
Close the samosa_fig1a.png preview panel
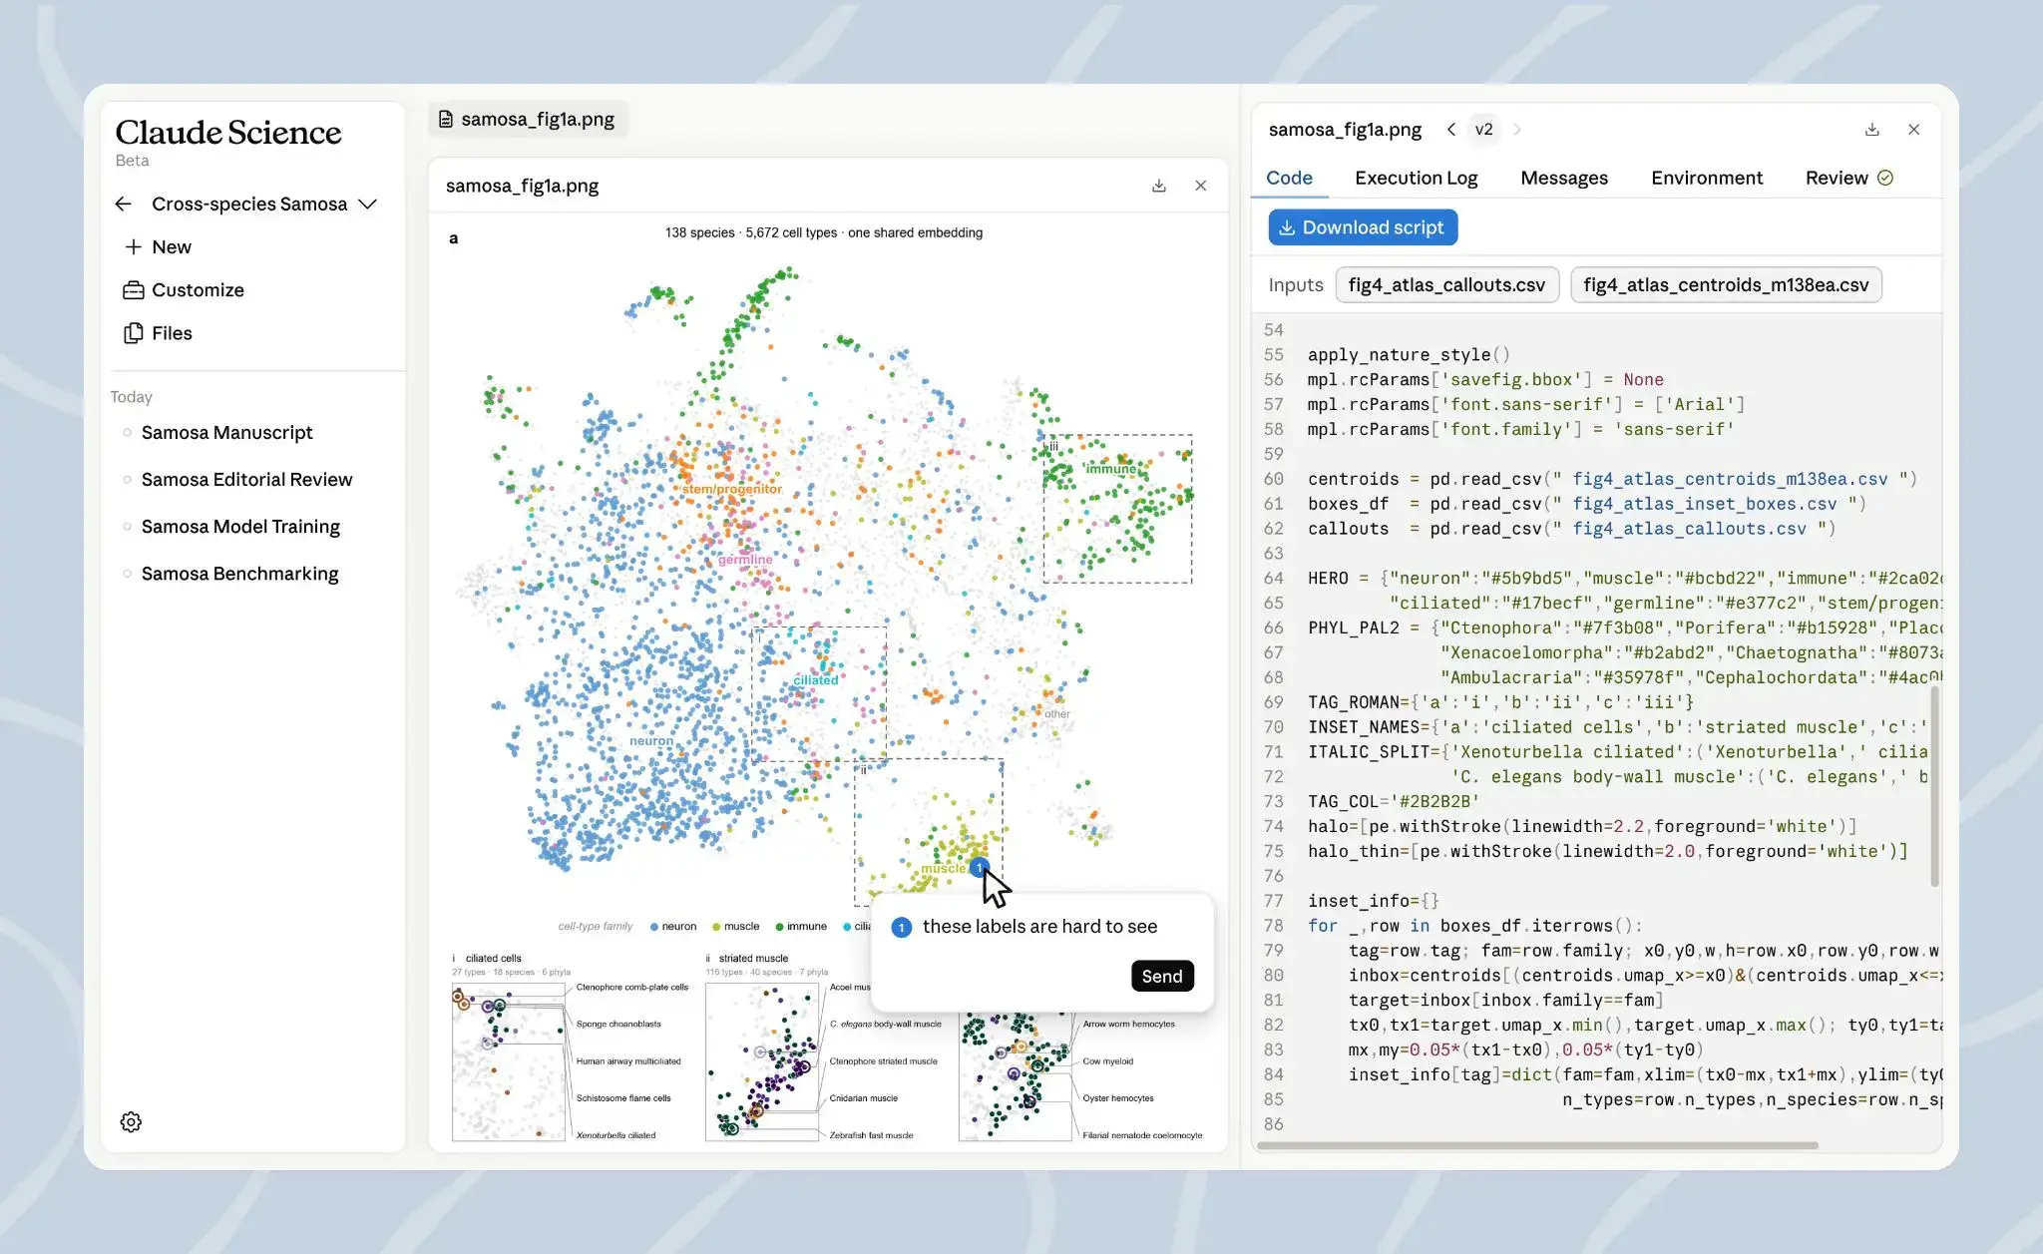pos(1201,186)
